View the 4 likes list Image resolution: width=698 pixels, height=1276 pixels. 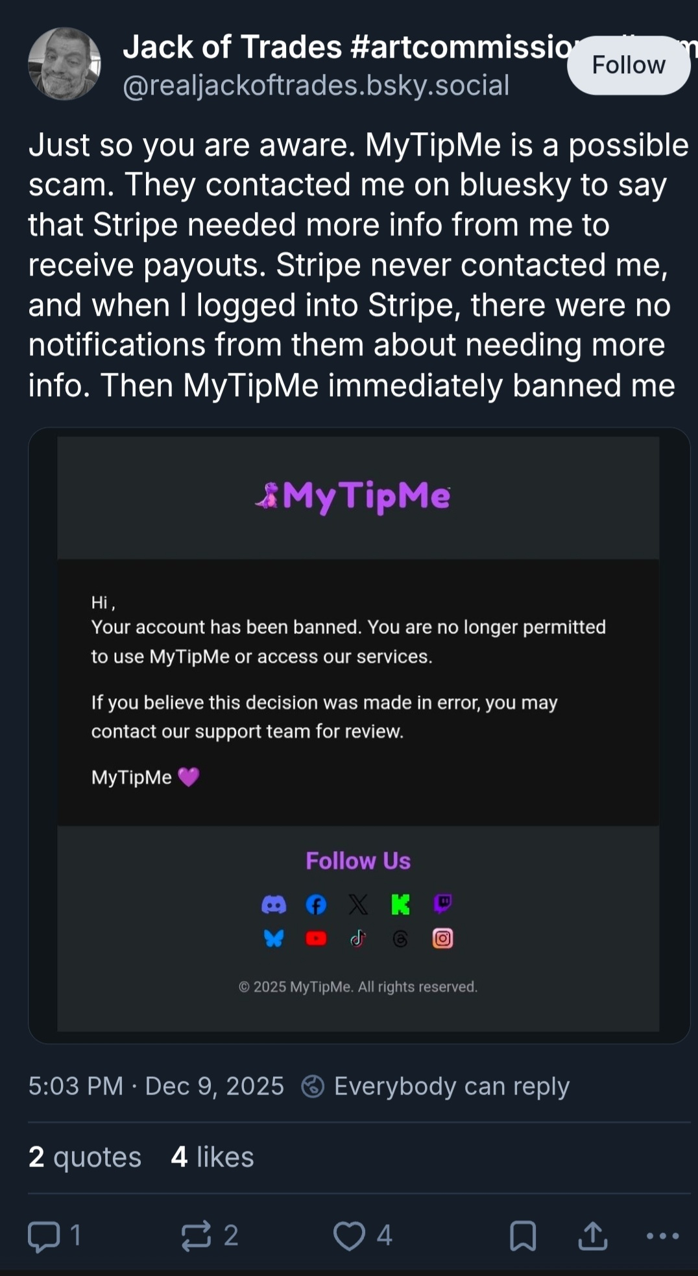(x=213, y=1157)
